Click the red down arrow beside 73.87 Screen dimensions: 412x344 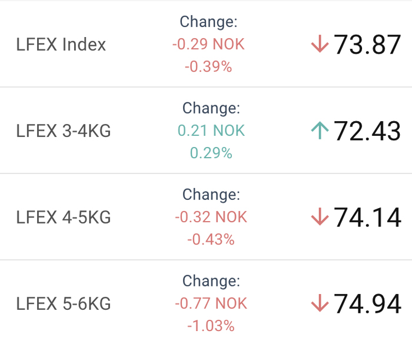click(320, 44)
